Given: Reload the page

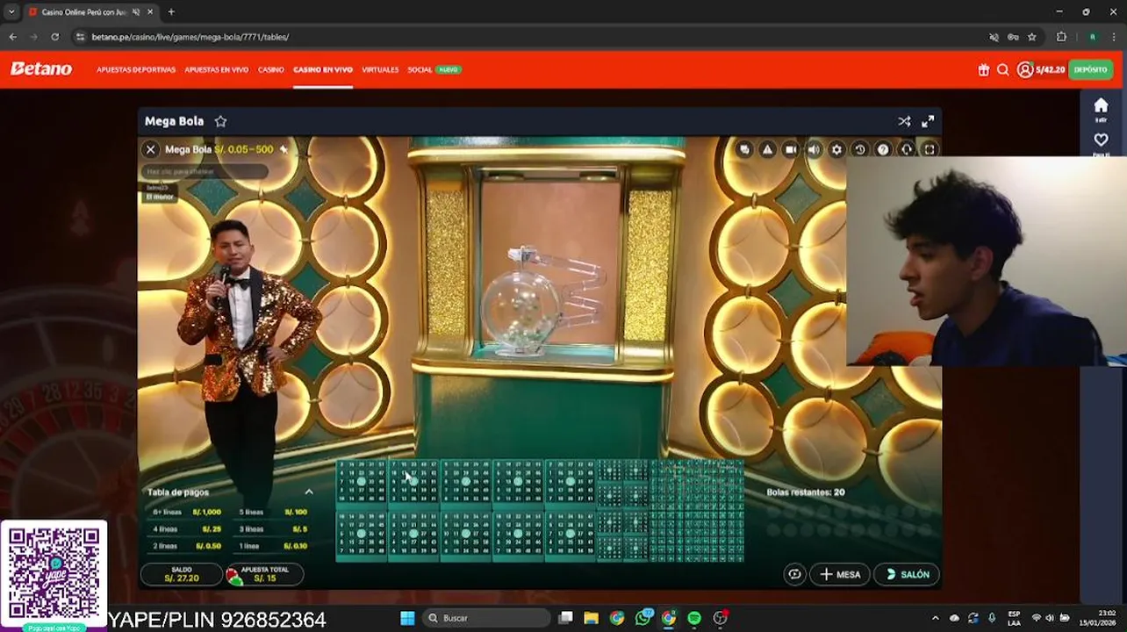Looking at the screenshot, I should 54,37.
